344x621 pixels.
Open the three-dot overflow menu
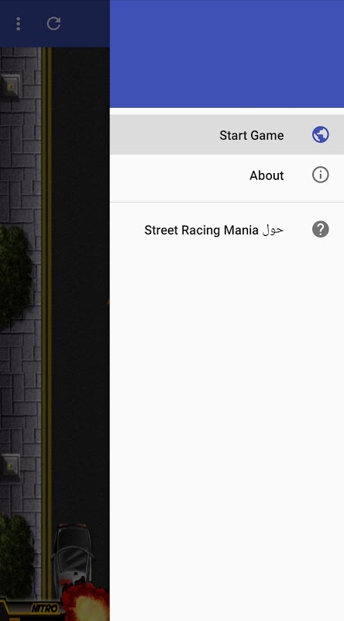(18, 24)
